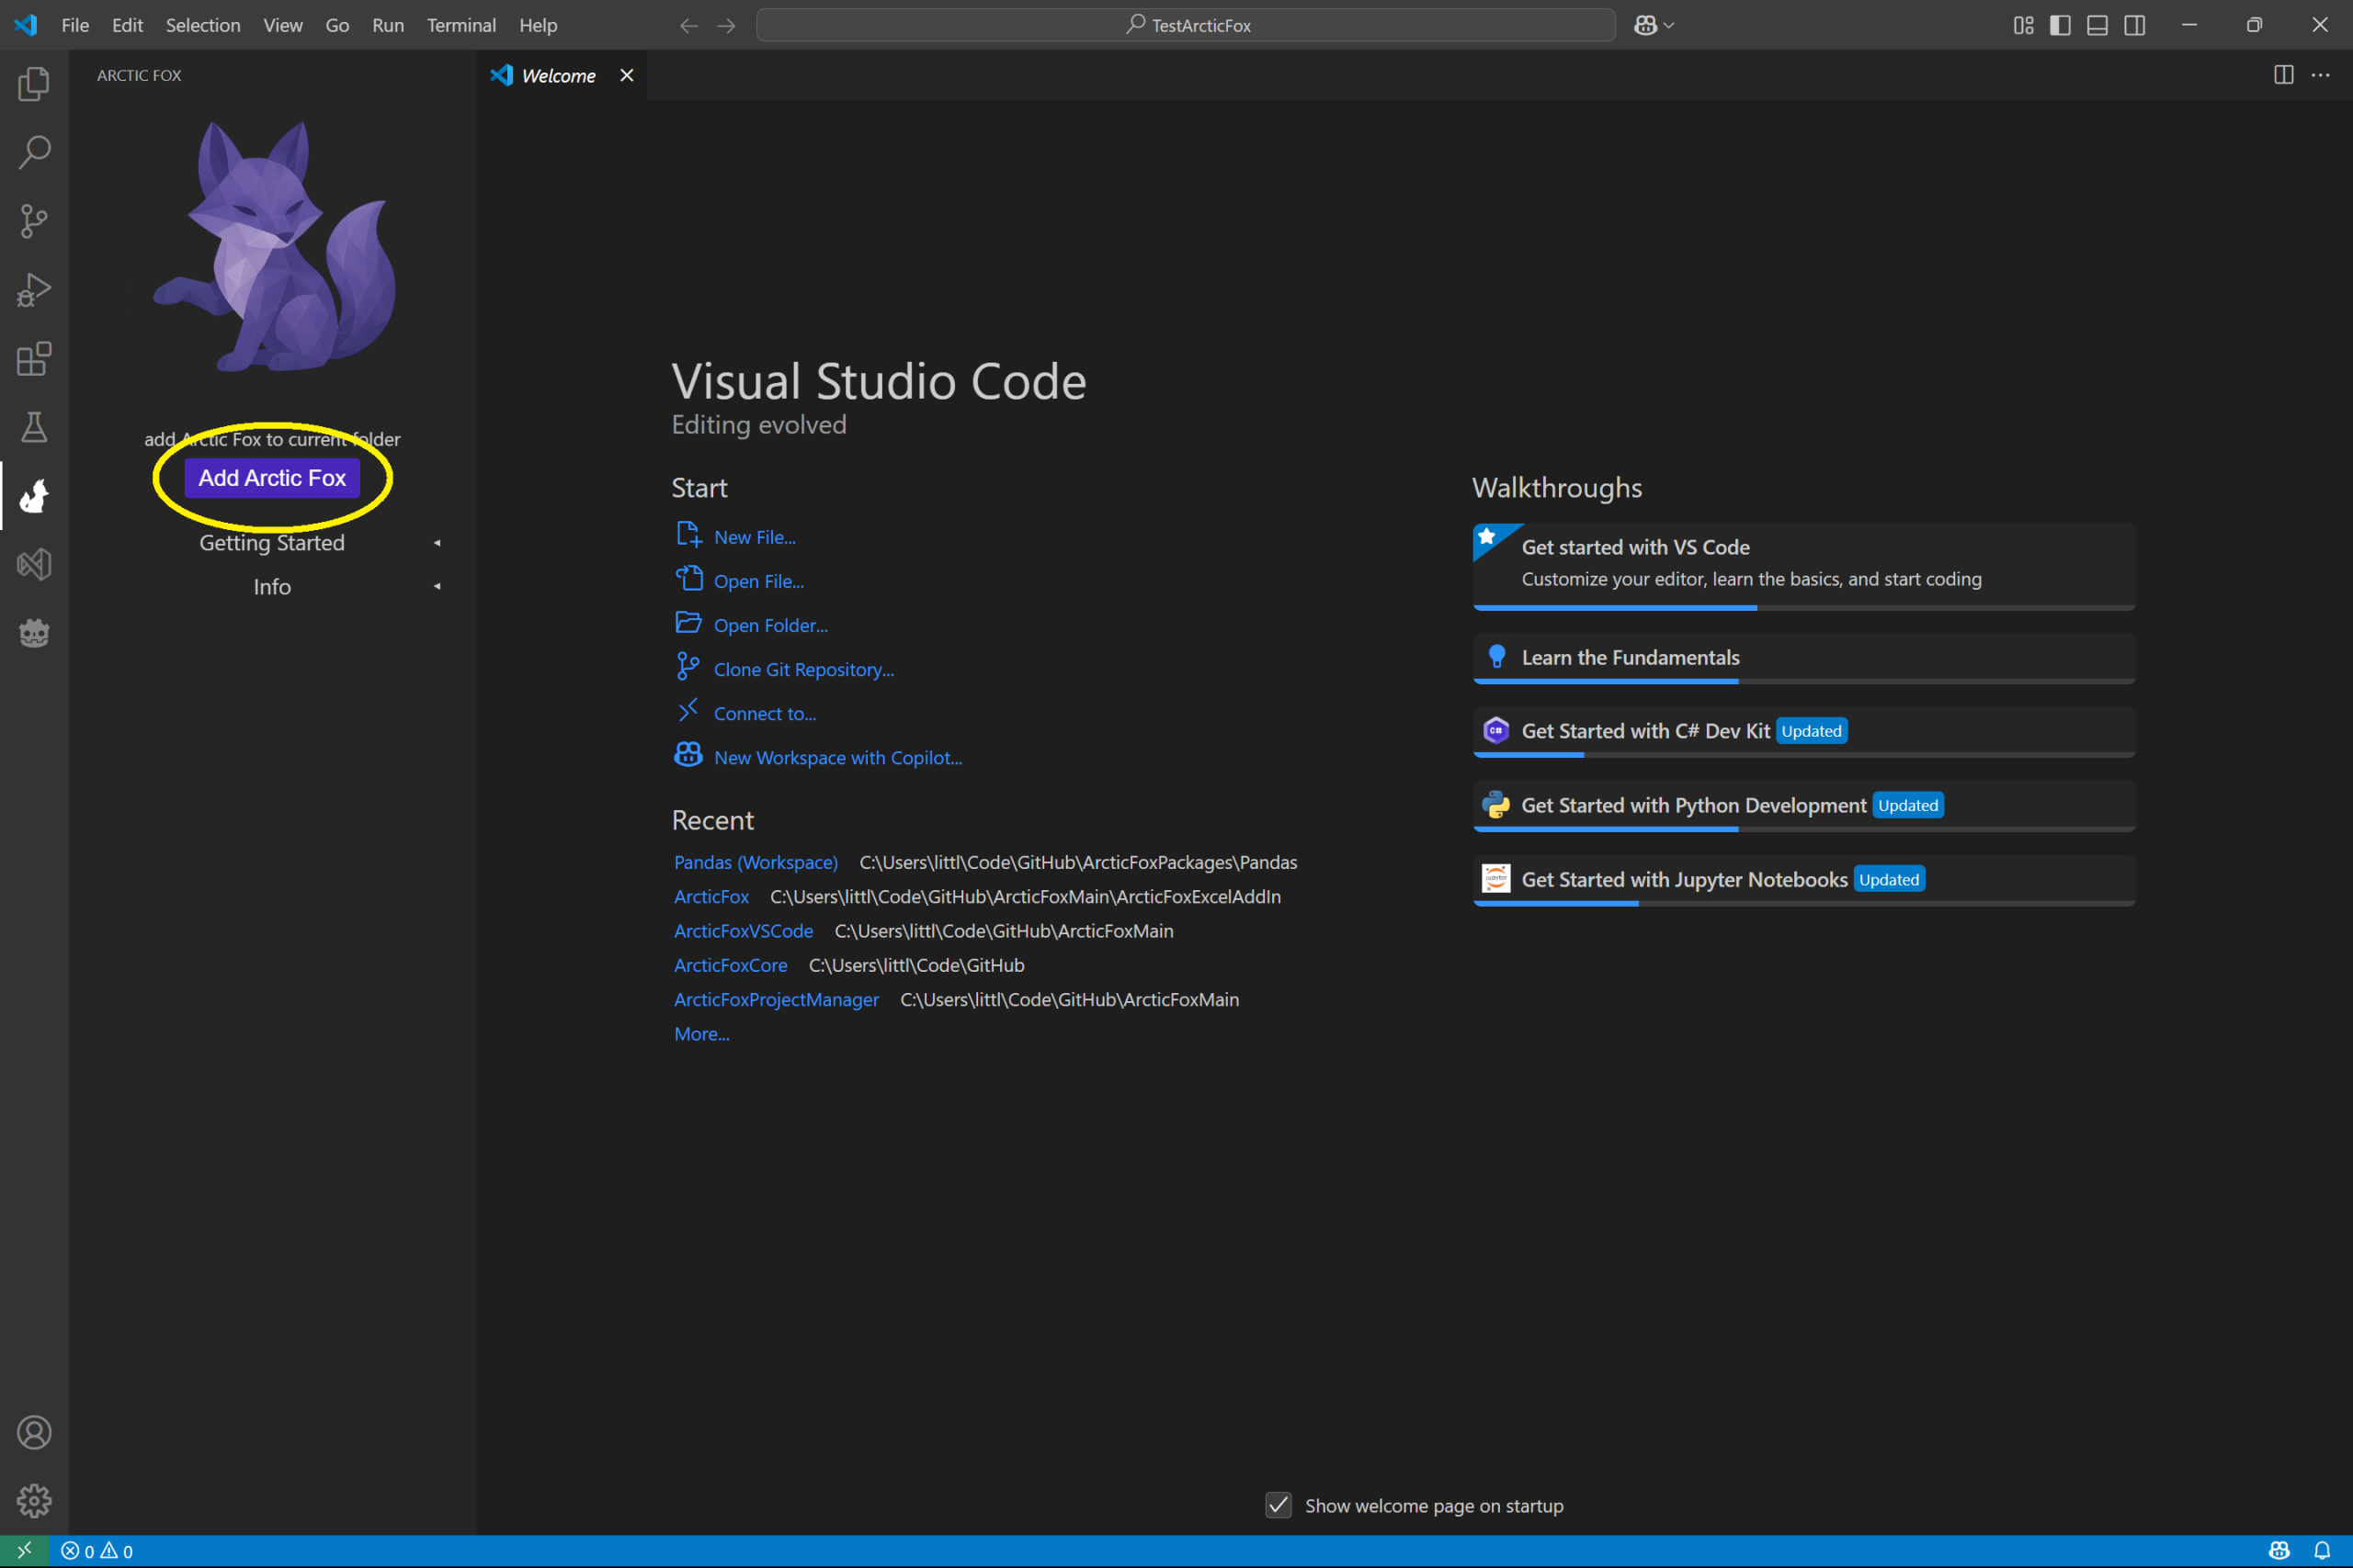The width and height of the screenshot is (2353, 1568).
Task: Click More... under Recent
Action: click(702, 1033)
